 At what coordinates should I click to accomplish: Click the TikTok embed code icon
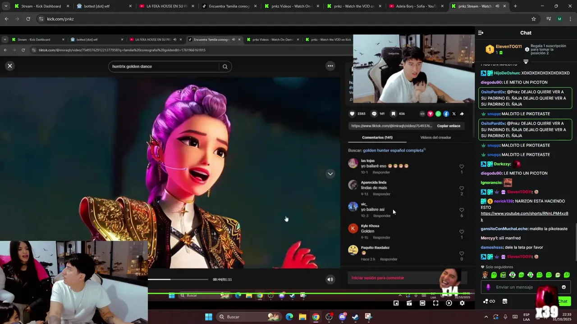point(422,114)
